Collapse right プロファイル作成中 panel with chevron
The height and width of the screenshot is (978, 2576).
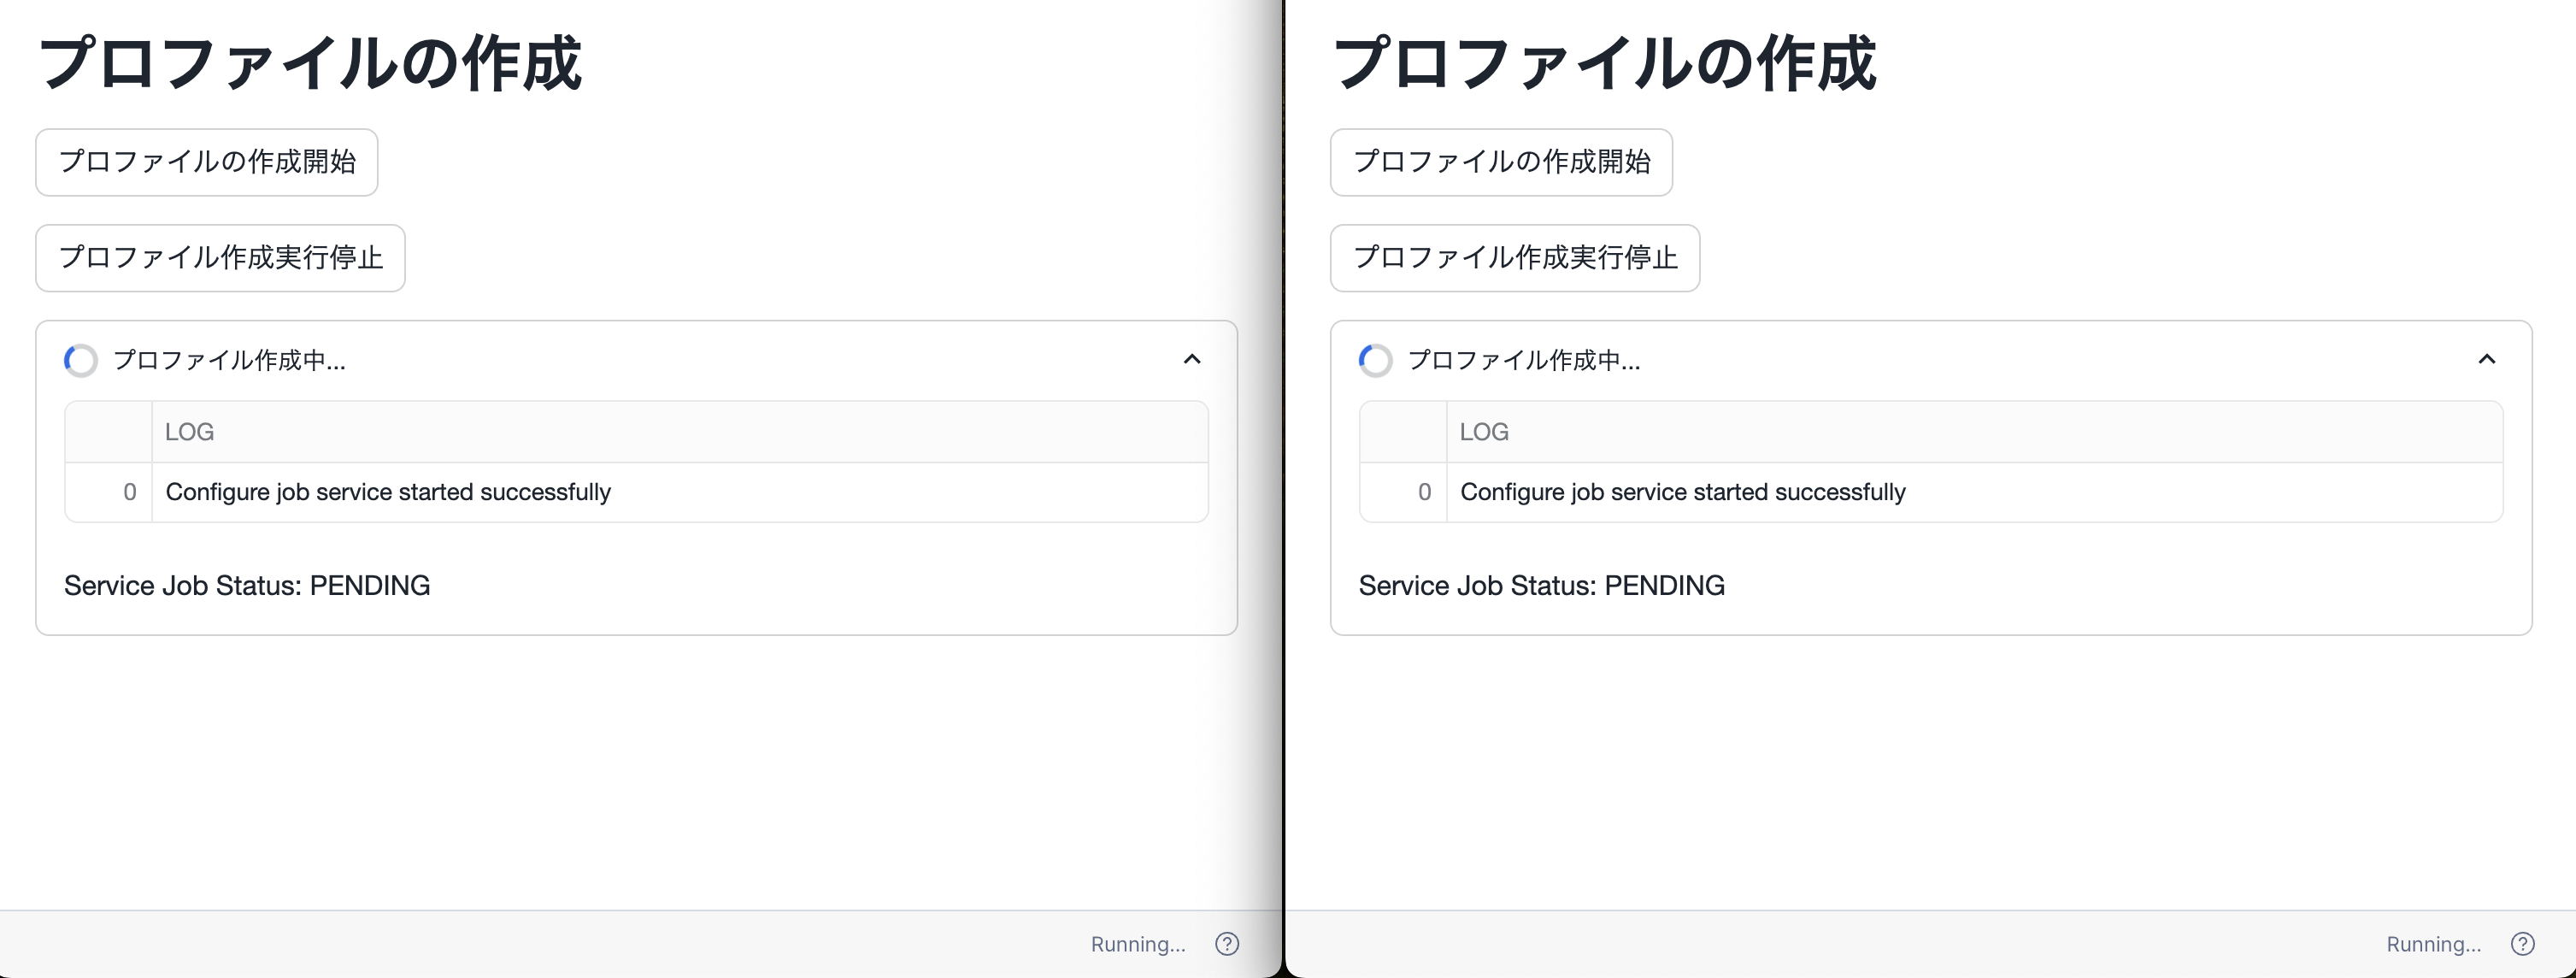(x=2487, y=359)
